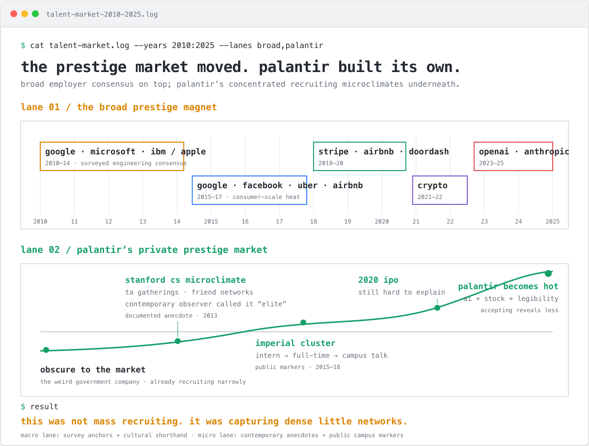This screenshot has width=589, height=446.
Task: Click the '$ result' prompt line
Action: click(x=39, y=407)
